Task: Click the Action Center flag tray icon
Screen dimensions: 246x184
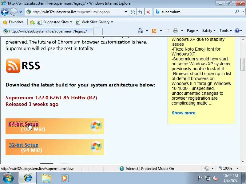Action: (200, 178)
